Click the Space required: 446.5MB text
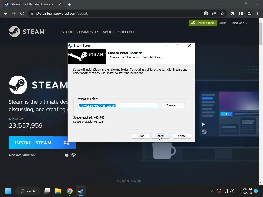Screen dimensions: 263x197 pos(89,117)
